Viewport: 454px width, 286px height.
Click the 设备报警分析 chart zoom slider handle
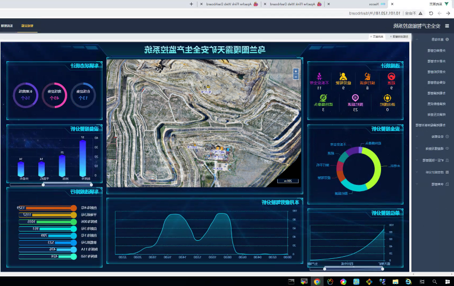coord(44,185)
